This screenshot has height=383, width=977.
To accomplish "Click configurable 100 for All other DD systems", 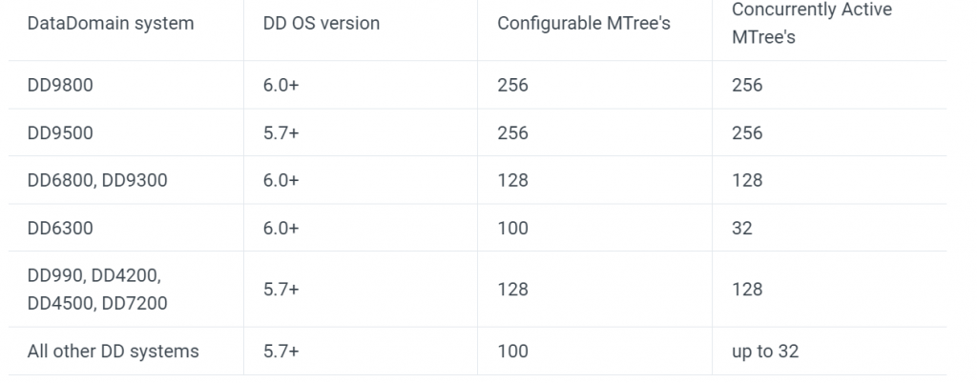I will 512,351.
